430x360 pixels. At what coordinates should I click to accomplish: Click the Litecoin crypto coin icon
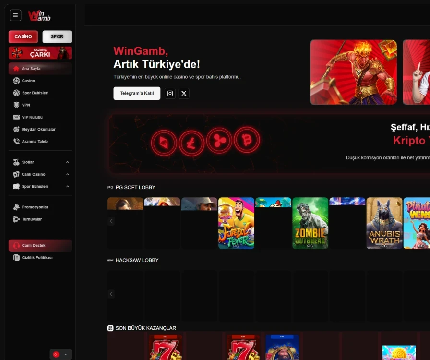click(x=191, y=143)
